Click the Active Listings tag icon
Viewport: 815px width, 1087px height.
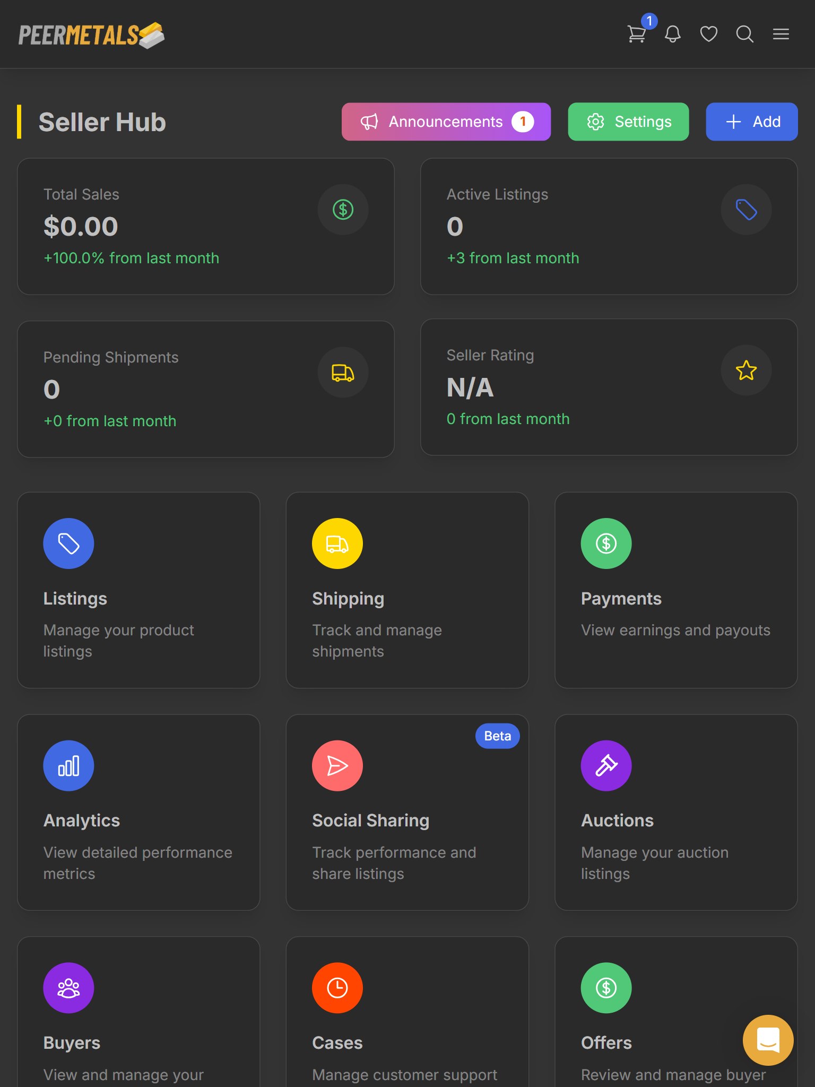tap(746, 210)
